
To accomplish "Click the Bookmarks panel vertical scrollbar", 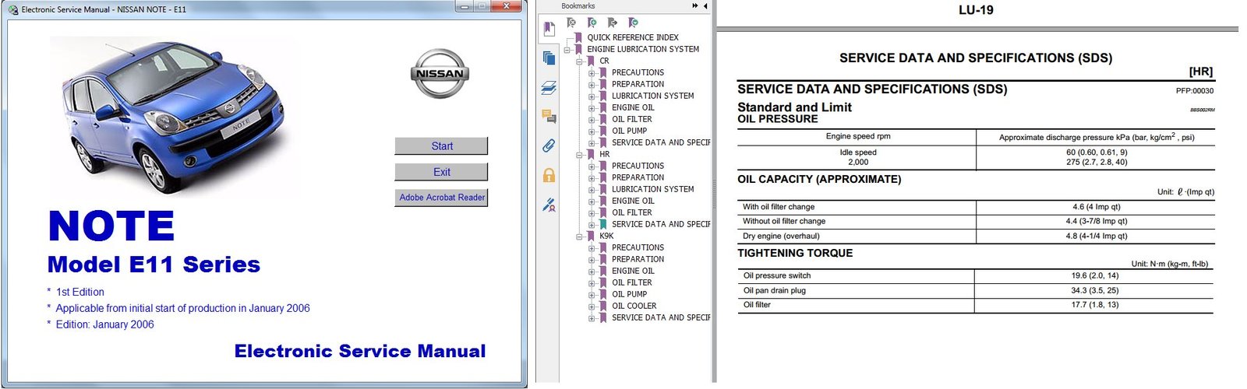I will [x=713, y=194].
